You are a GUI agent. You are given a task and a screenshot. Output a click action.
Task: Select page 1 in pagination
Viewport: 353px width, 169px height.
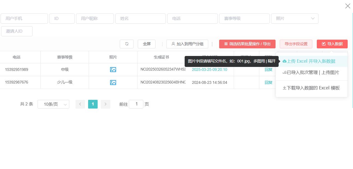tap(93, 104)
